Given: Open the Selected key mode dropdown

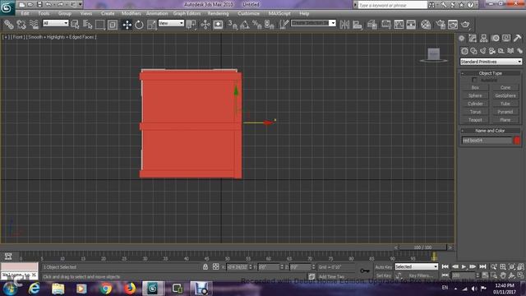Looking at the screenshot, I should [x=417, y=266].
